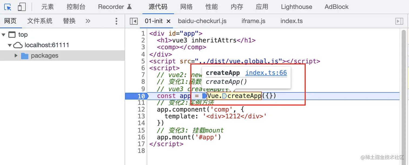409x165 pixels.
Task: Select the 网页 sidebar tab
Action: 10,21
